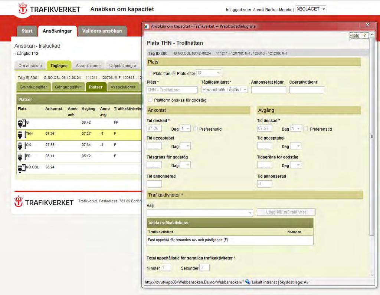
Task: Select the THN row in Platser table
Action: (x=79, y=135)
